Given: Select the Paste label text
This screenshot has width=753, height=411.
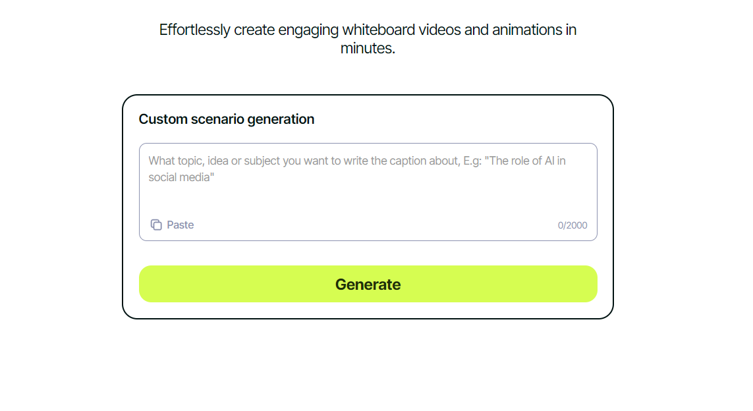Looking at the screenshot, I should click(180, 225).
